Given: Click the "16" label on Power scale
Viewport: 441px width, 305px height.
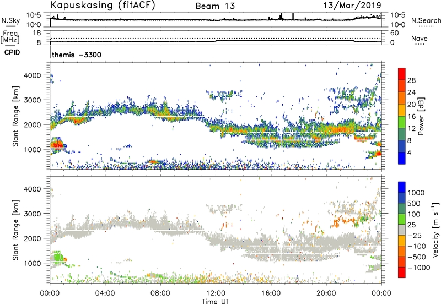Looking at the screenshot, I should (x=411, y=117).
